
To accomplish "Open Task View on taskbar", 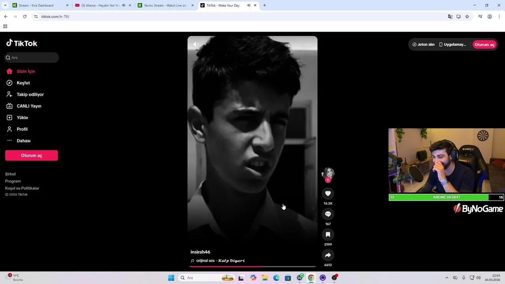I will (241, 278).
